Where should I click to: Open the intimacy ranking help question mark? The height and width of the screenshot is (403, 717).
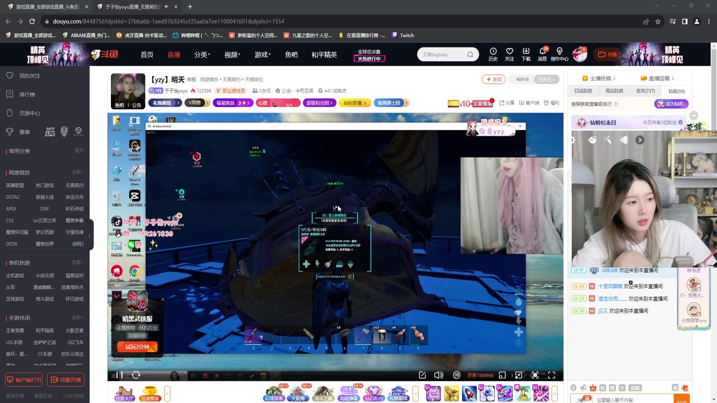pos(616,104)
